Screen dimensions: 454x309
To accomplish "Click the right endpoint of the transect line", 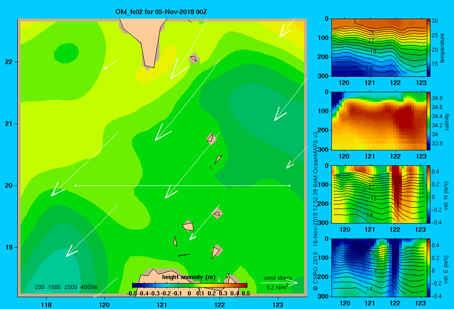I will (x=290, y=185).
